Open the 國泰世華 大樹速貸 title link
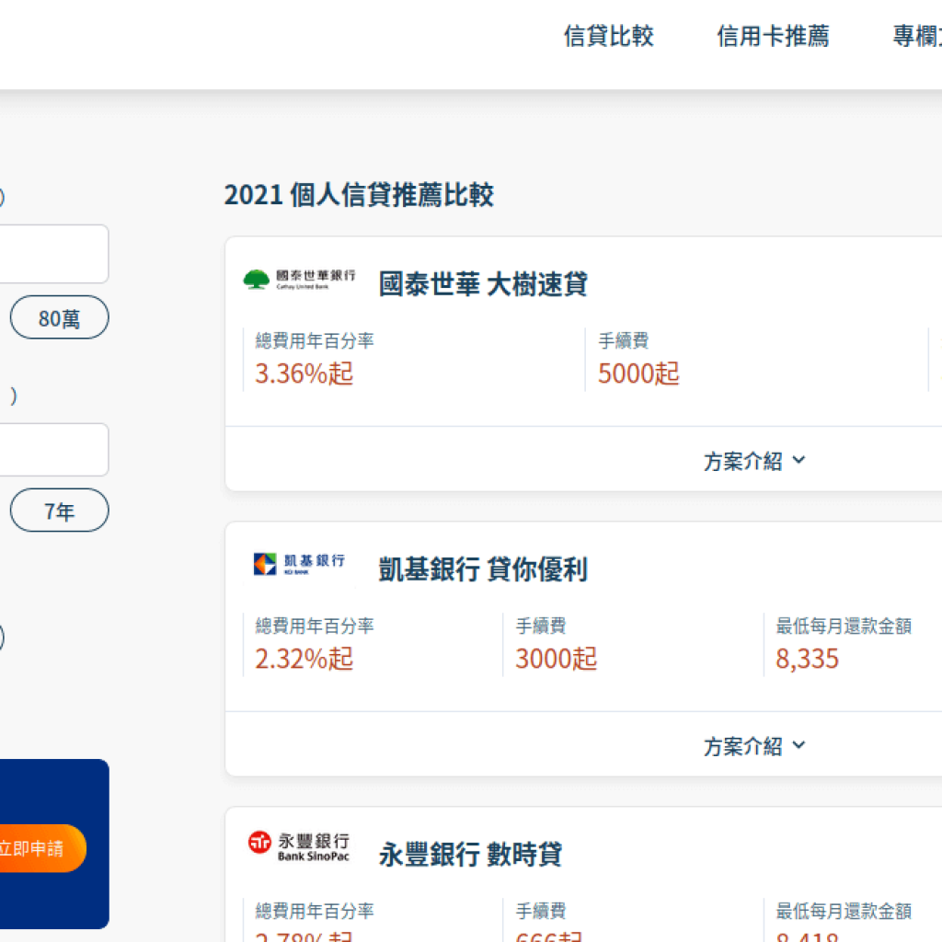This screenshot has width=942, height=942. [x=483, y=284]
